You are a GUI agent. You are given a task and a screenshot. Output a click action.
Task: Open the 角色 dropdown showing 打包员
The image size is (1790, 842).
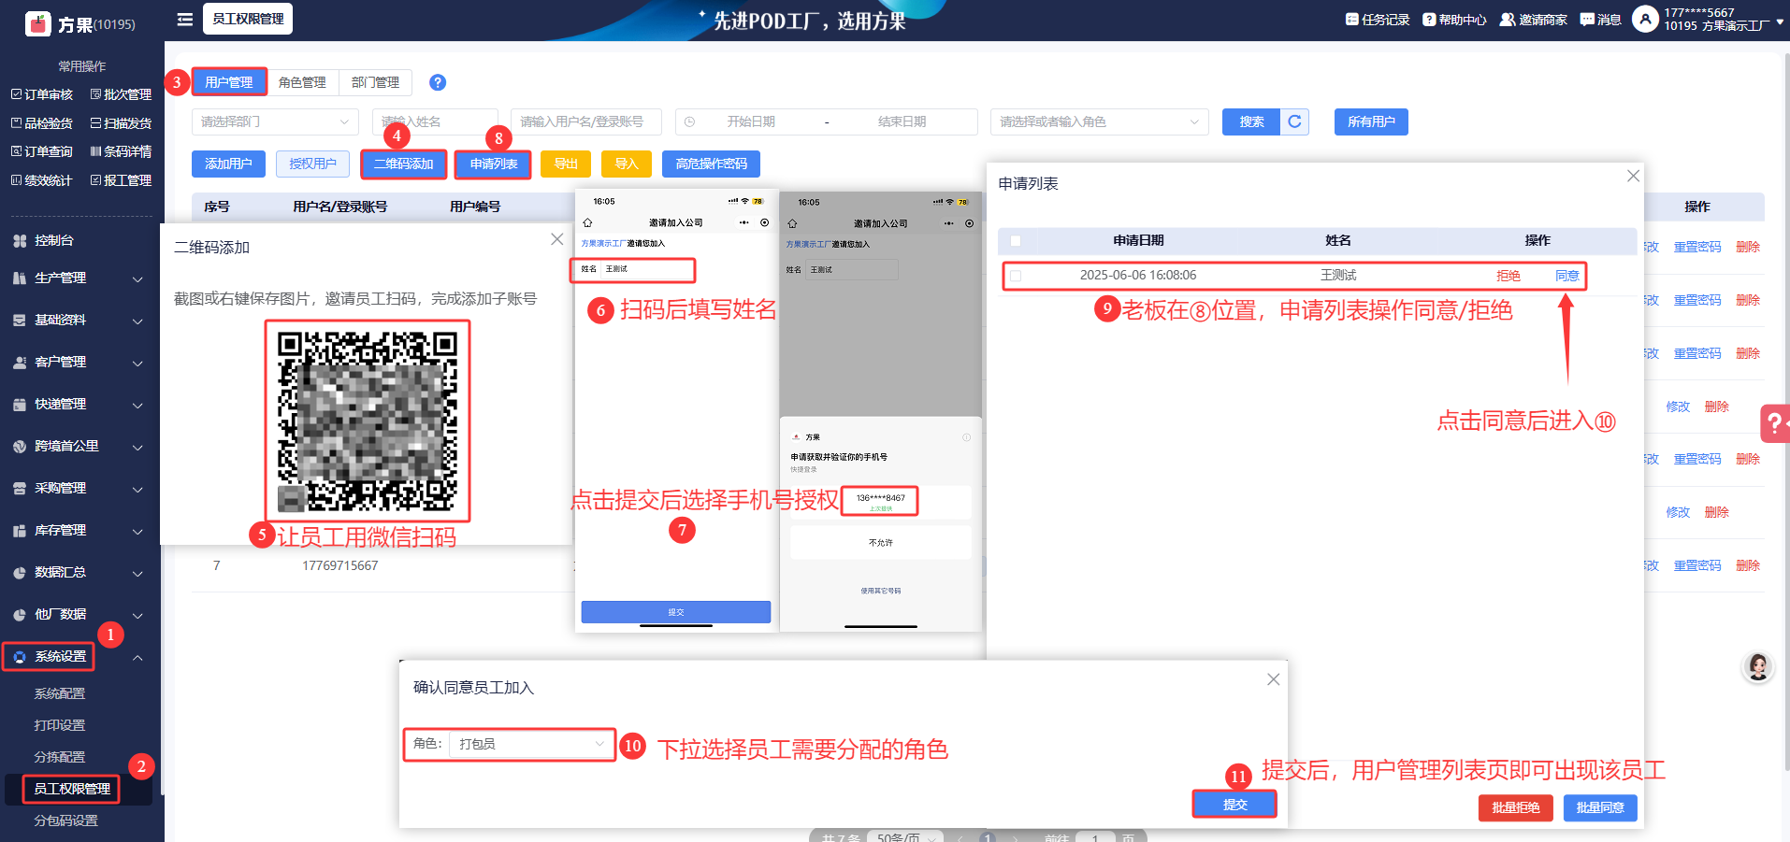530,744
